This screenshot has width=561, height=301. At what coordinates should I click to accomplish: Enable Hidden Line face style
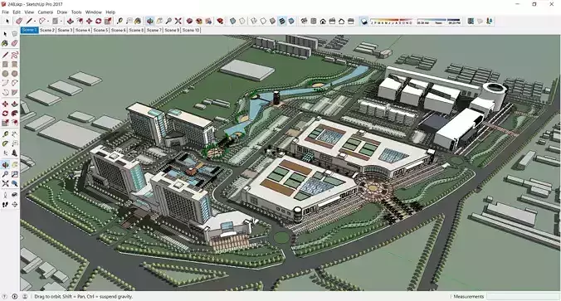click(263, 21)
